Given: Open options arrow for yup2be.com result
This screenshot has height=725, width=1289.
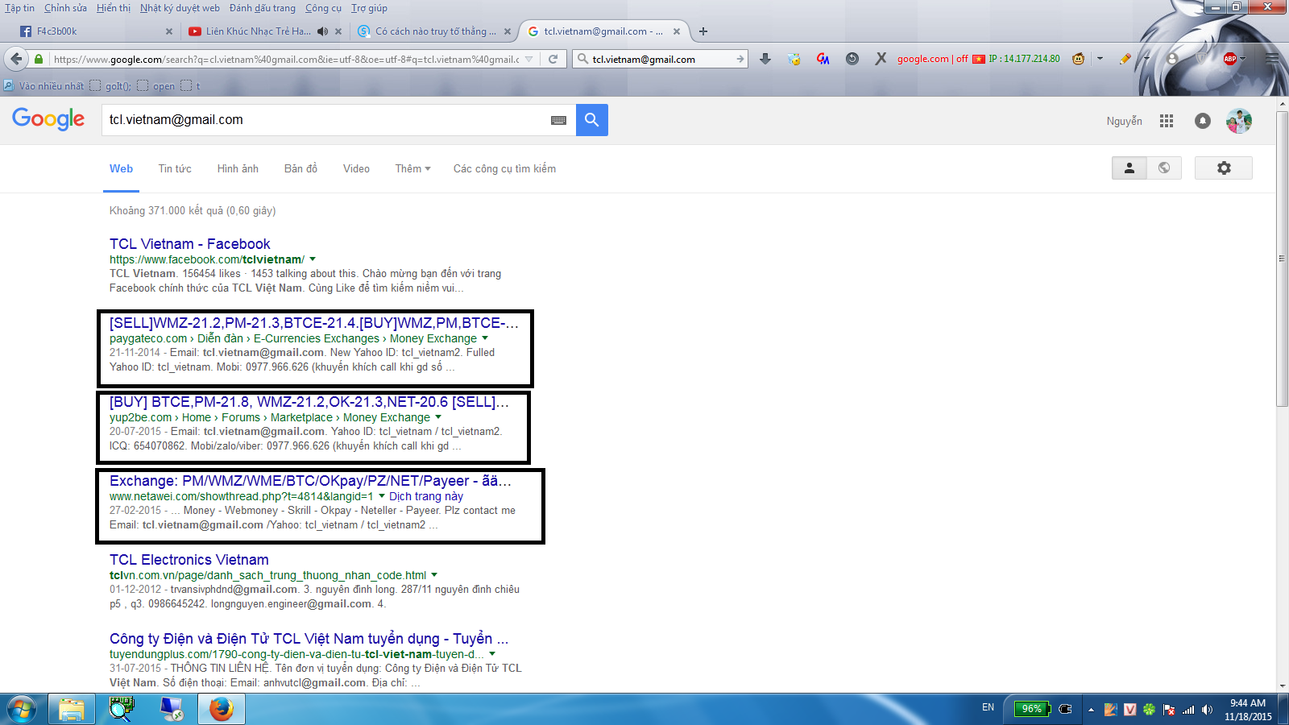Looking at the screenshot, I should click(x=438, y=417).
